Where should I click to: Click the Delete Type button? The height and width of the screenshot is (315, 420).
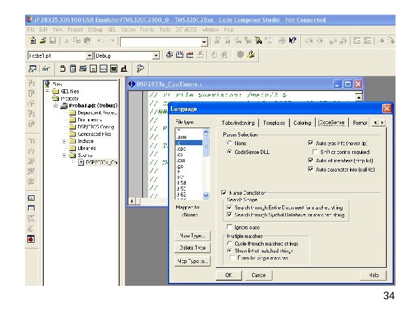[192, 248]
